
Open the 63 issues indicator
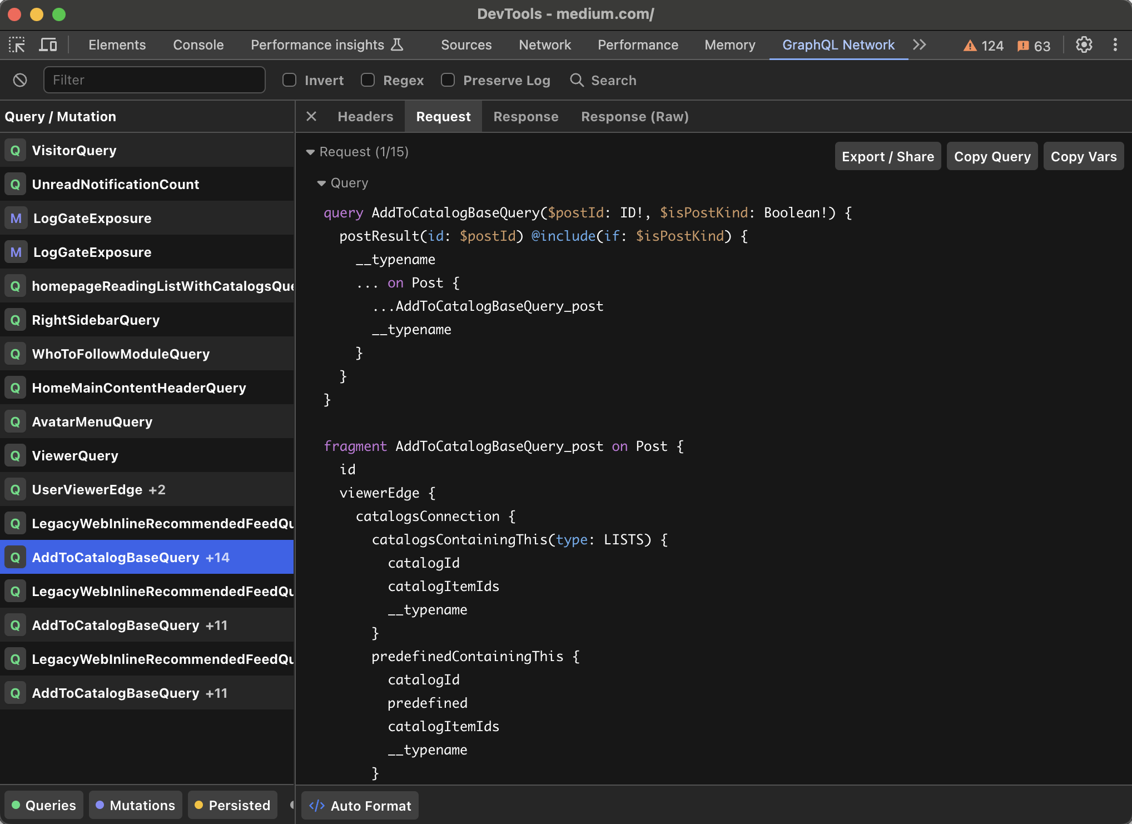(1033, 46)
